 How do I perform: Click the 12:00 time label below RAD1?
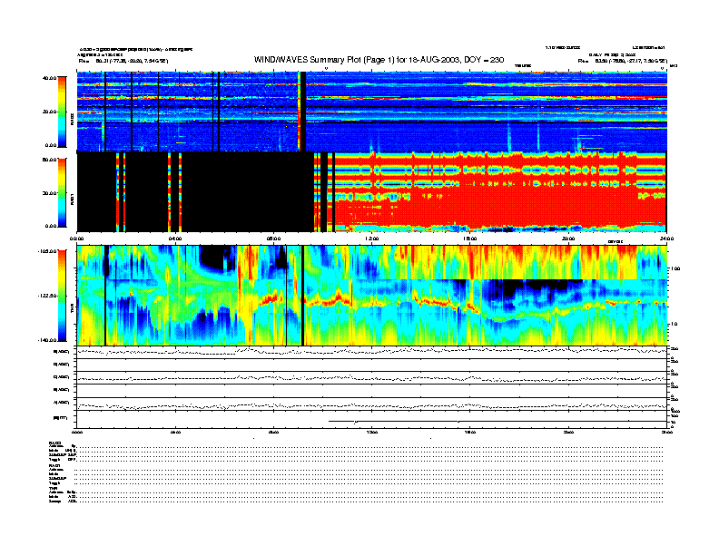click(x=372, y=239)
